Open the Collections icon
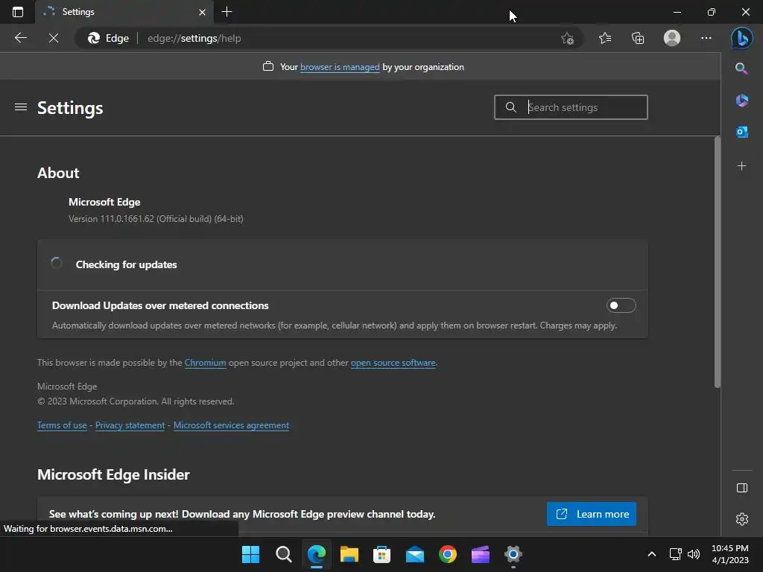The height and width of the screenshot is (572, 763). tap(638, 38)
